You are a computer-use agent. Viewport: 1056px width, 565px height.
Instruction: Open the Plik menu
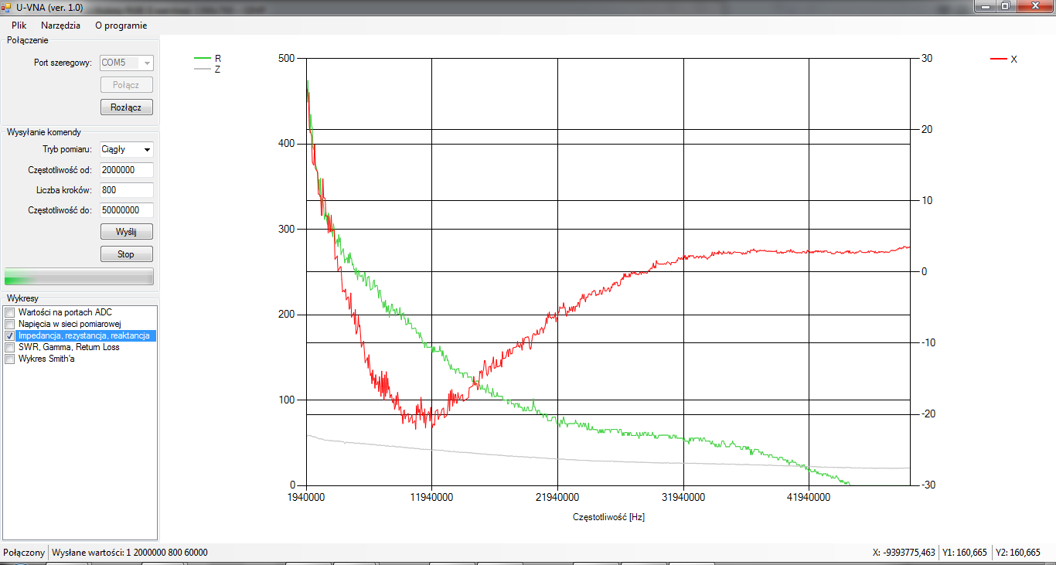point(19,25)
